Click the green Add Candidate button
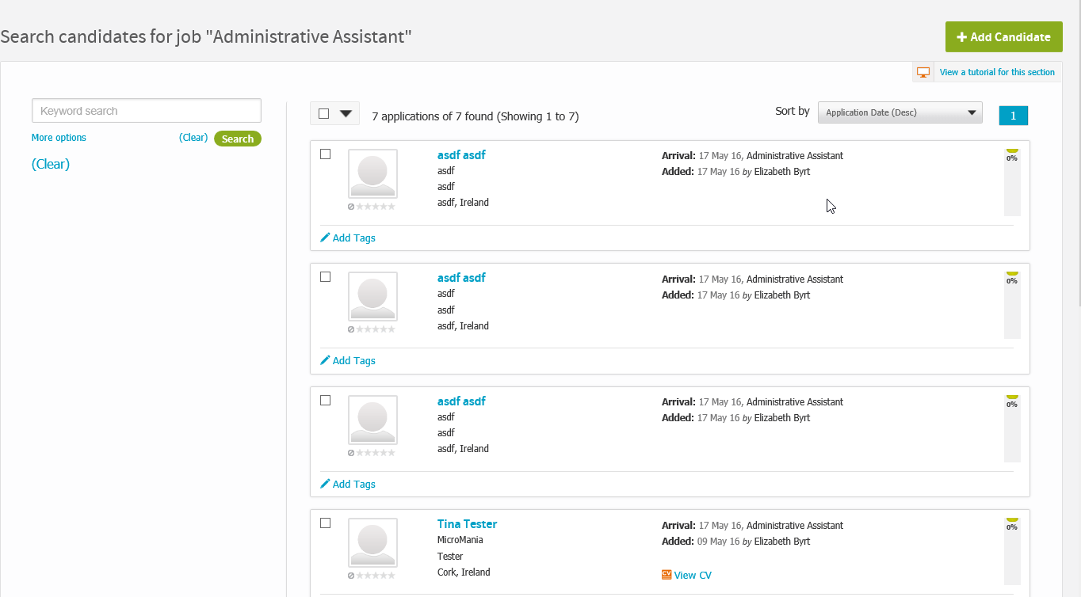The height and width of the screenshot is (597, 1081). pyautogui.click(x=1003, y=37)
